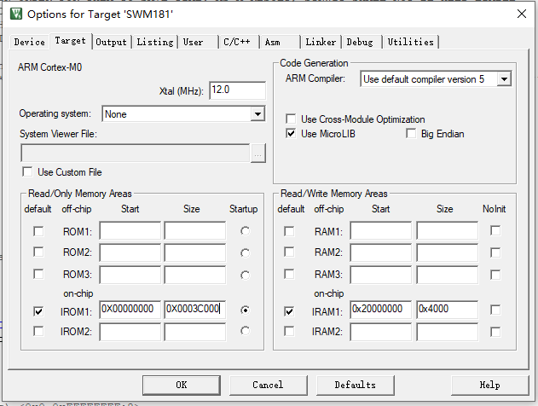Click the Defaults button
538x406 pixels.
356,385
